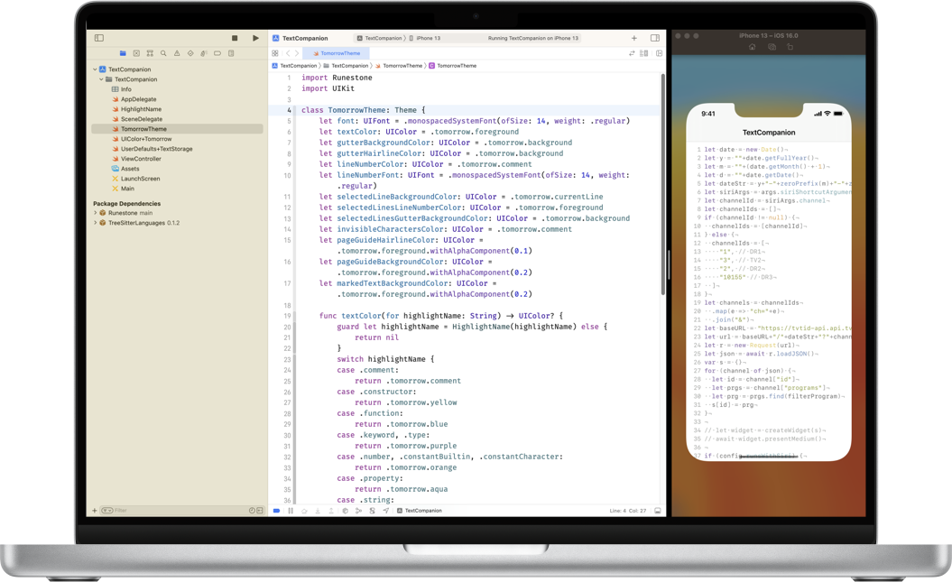Stop the running TextCompanion build

pyautogui.click(x=235, y=38)
